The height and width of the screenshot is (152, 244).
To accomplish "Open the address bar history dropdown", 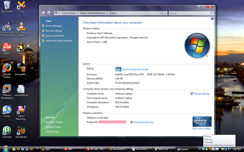I will [x=161, y=13].
